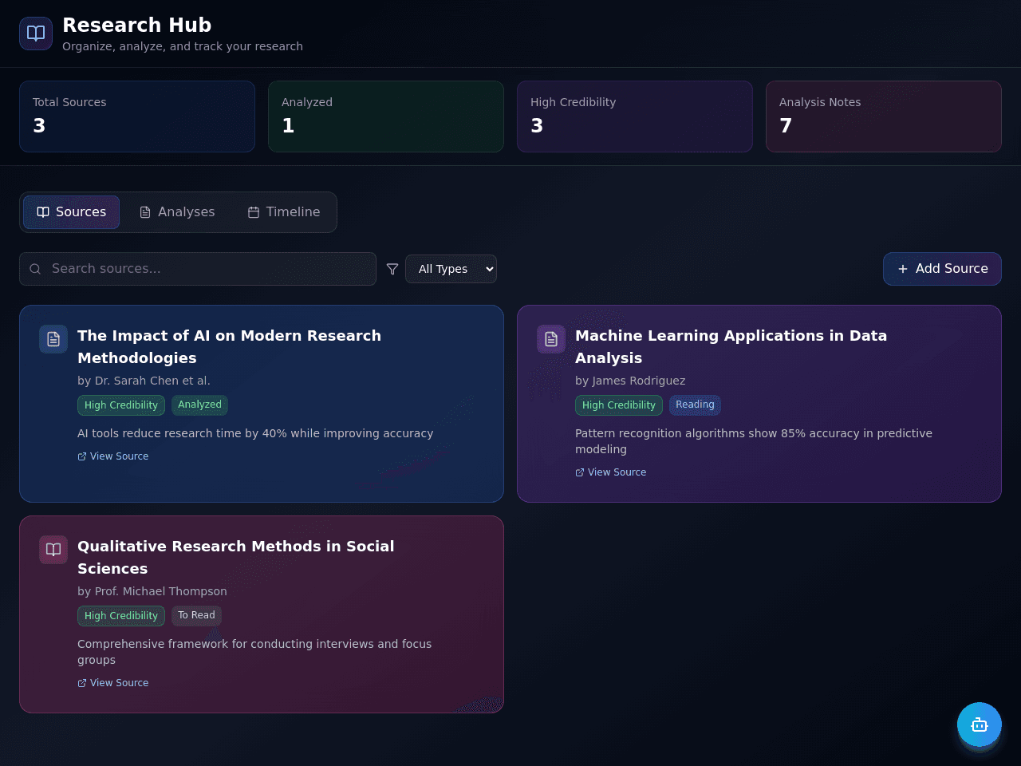Click High Credibility badge on Sarah Chen's source

tap(121, 405)
